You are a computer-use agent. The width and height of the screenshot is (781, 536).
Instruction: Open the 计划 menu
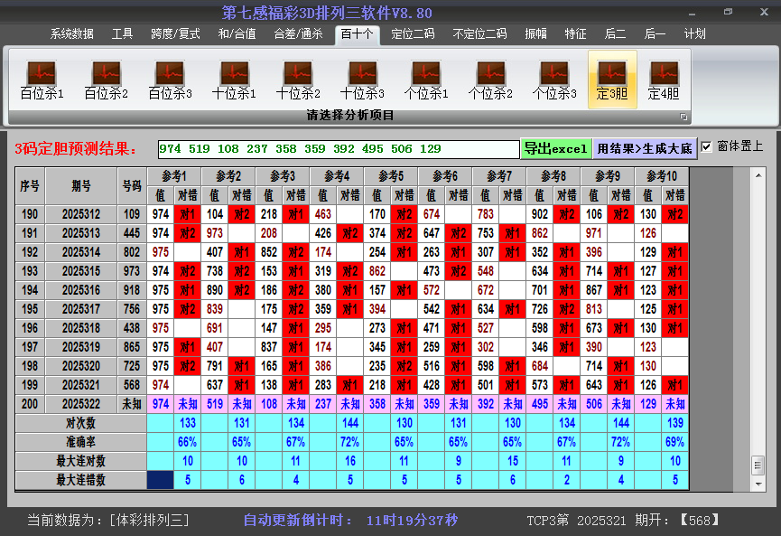[x=695, y=34]
